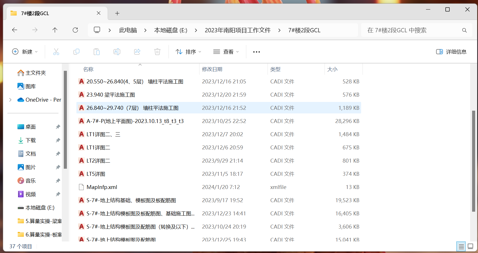
Task: Expand the chevron before 此电脑 in the path
Action: [x=110, y=30]
